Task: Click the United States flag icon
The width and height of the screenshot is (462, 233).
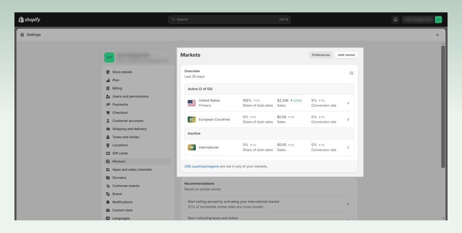Action: (x=191, y=103)
